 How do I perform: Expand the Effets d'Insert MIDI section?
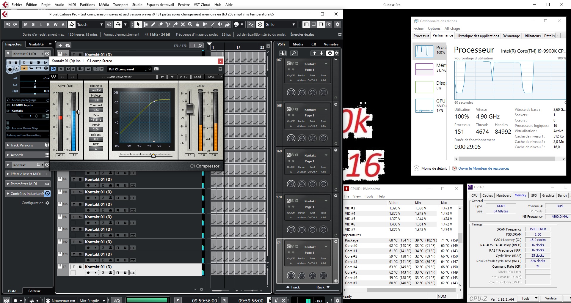(8, 174)
